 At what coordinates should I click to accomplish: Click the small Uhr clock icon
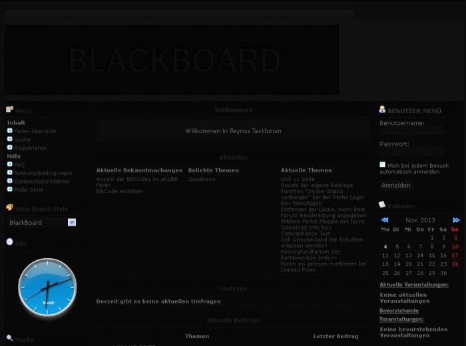coord(9,242)
